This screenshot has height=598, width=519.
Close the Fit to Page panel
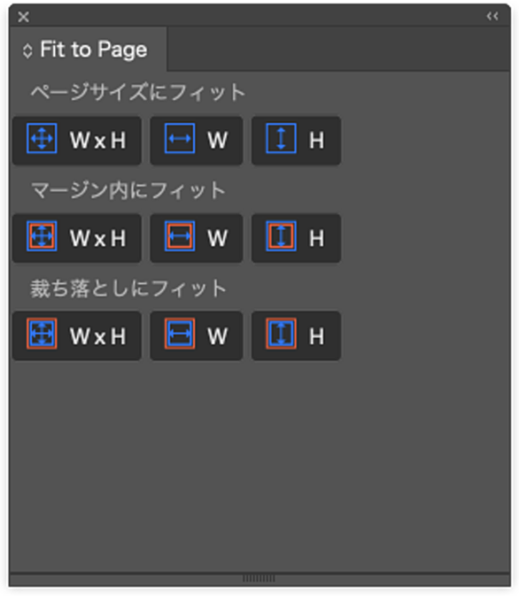[x=24, y=17]
